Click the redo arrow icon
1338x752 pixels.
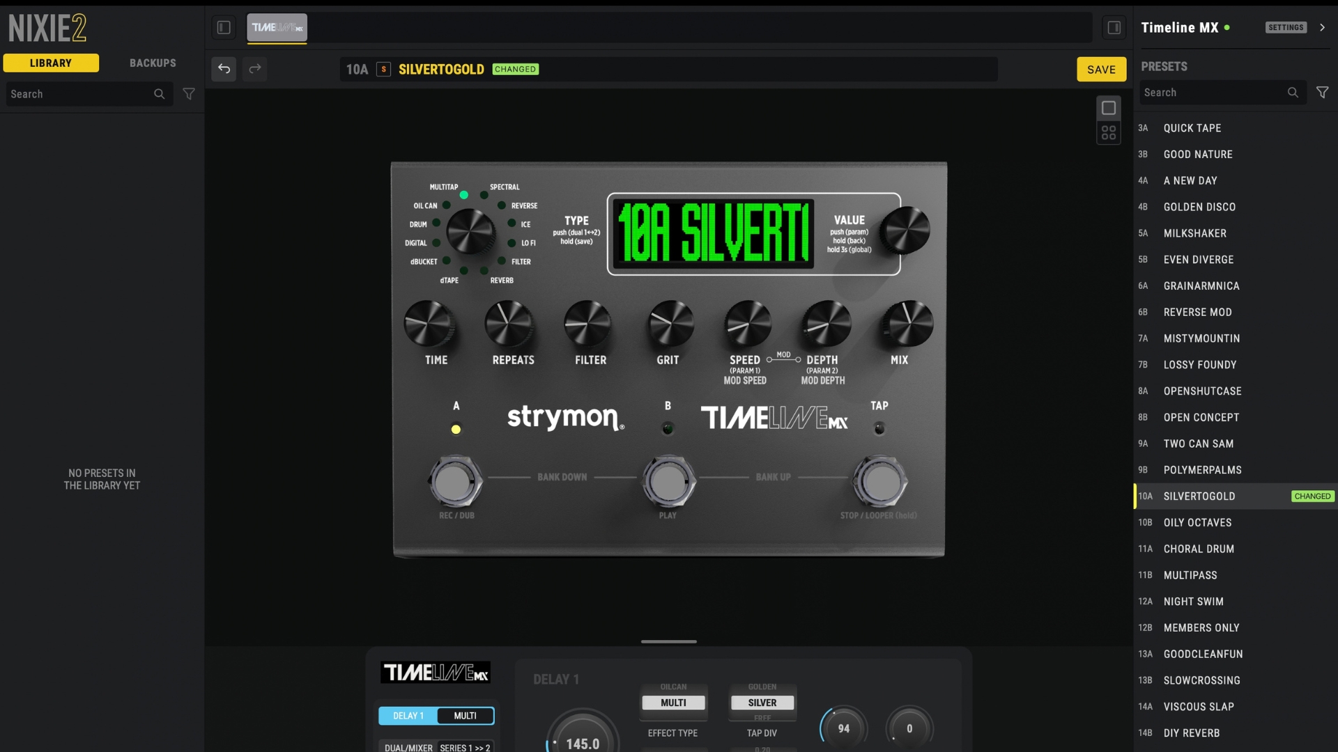pyautogui.click(x=255, y=68)
